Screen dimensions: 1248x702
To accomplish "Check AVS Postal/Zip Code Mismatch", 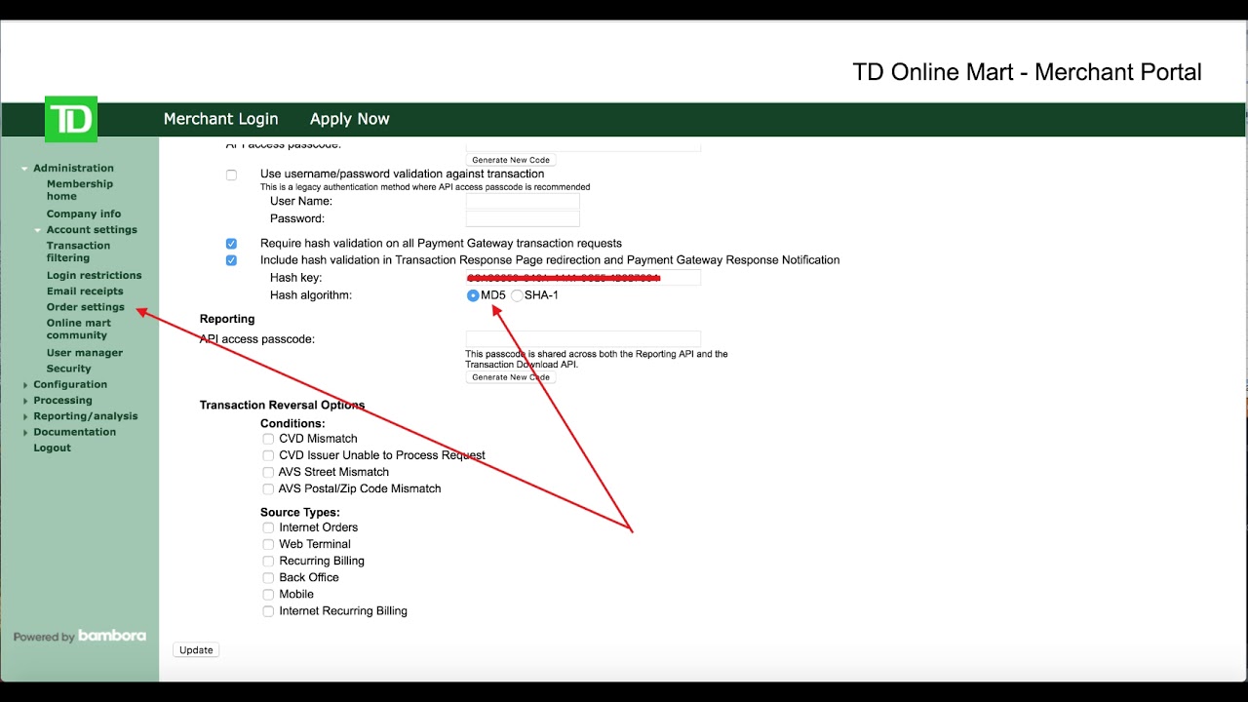I will (268, 488).
